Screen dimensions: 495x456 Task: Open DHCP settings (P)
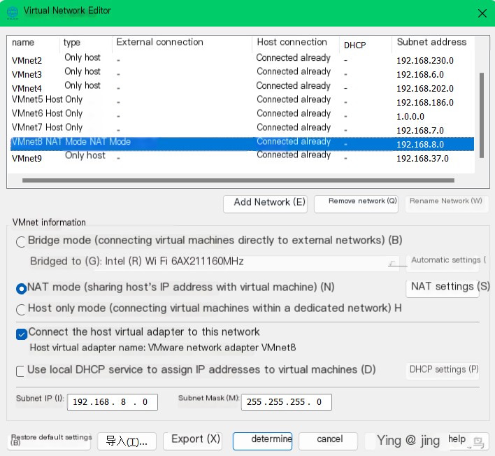tap(443, 371)
